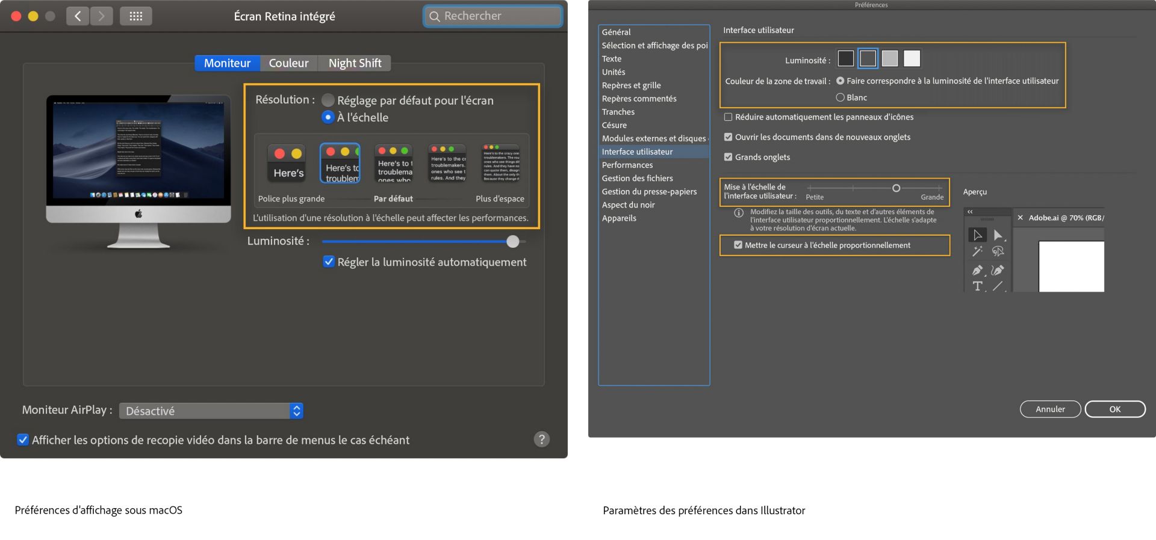Choose the Lasso tool in preview
This screenshot has width=1156, height=540.
998,251
